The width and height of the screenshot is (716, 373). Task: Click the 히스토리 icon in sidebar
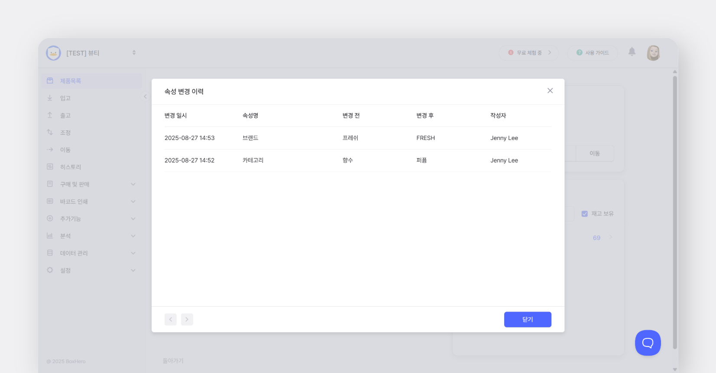50,167
